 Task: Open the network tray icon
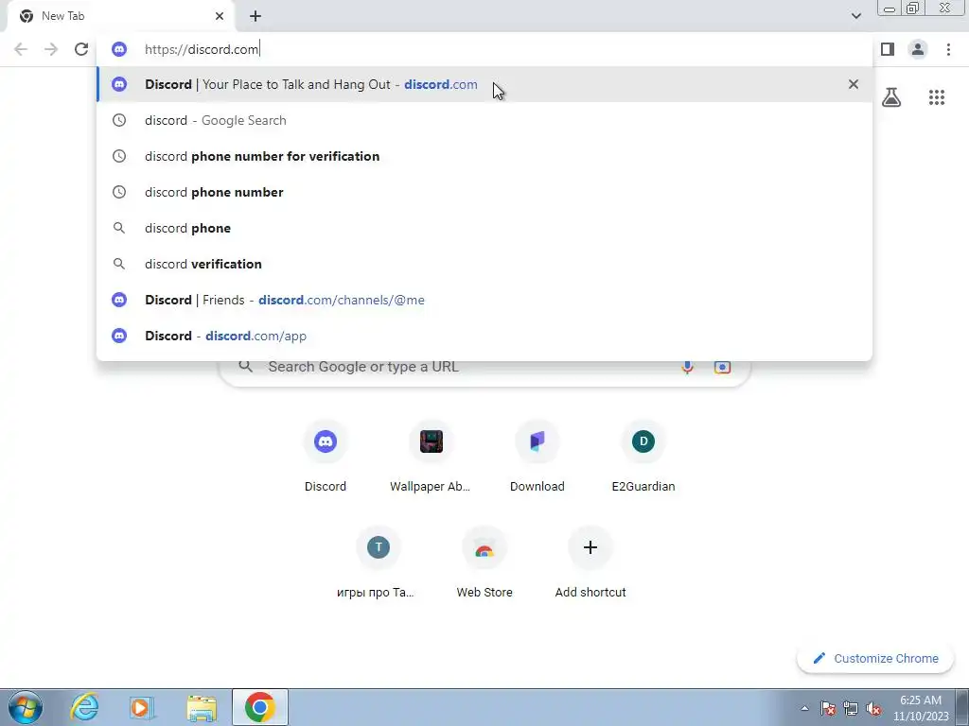pos(851,708)
